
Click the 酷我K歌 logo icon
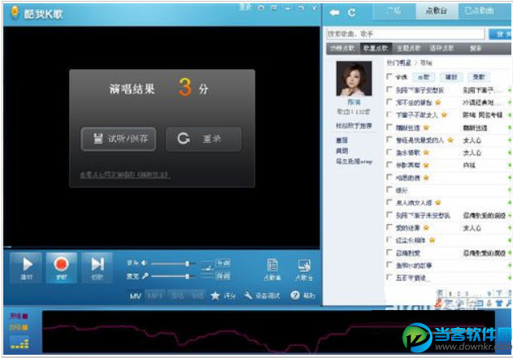pos(15,12)
